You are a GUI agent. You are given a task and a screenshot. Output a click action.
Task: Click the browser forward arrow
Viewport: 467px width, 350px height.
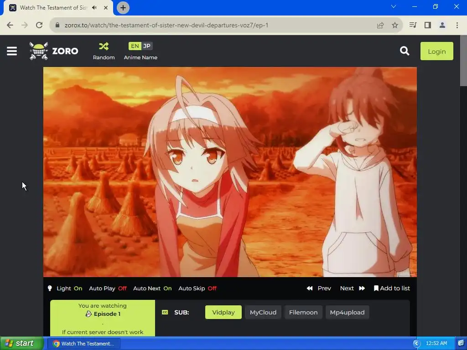point(25,26)
